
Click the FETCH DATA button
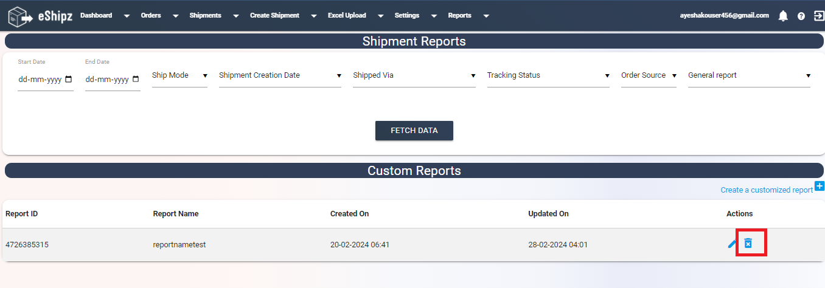(414, 131)
